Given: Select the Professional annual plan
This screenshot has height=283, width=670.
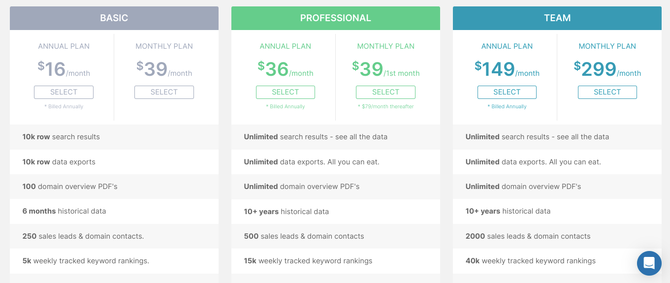Looking at the screenshot, I should coord(286,92).
